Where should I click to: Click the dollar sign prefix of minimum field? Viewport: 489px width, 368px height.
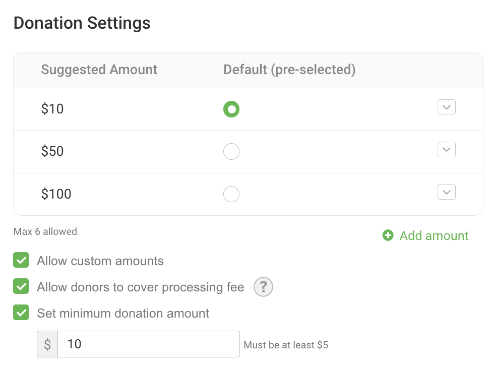47,344
